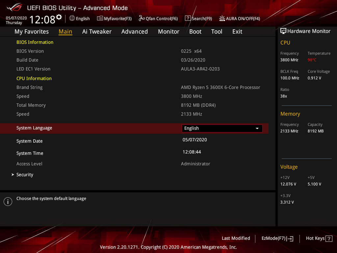Image resolution: width=337 pixels, height=253 pixels.
Task: Open the System Language dropdown
Action: point(222,128)
